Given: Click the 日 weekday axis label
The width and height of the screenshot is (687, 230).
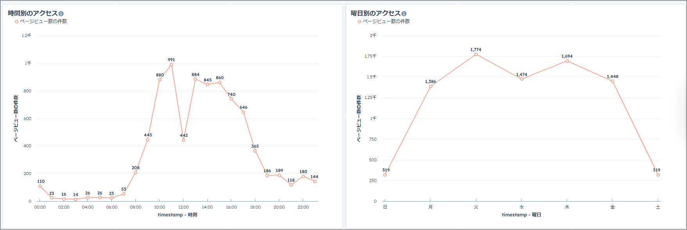Looking at the screenshot, I should pos(385,207).
